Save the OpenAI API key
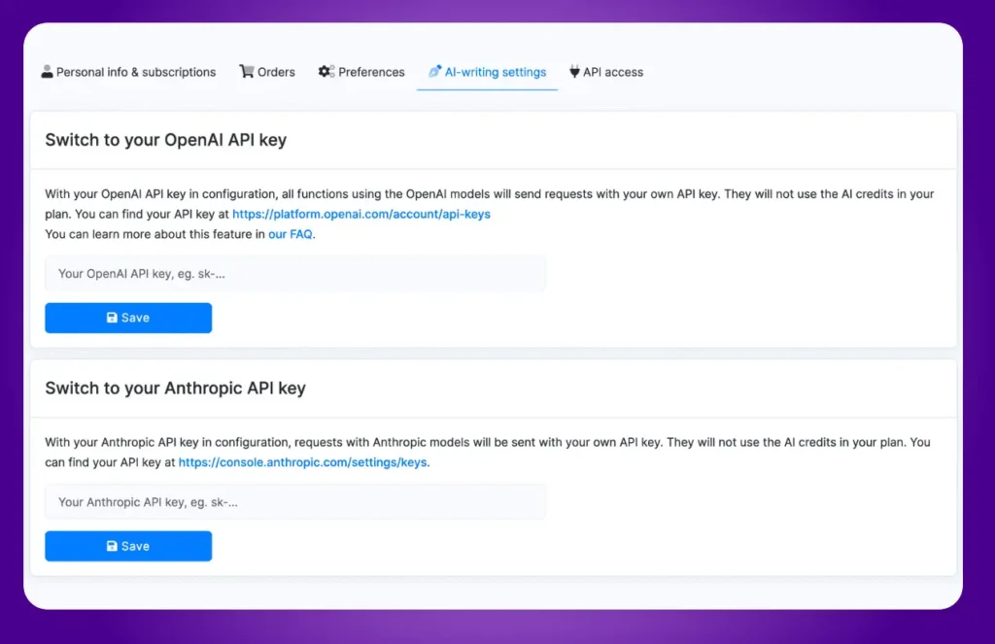Viewport: 995px width, 644px height. click(x=127, y=318)
